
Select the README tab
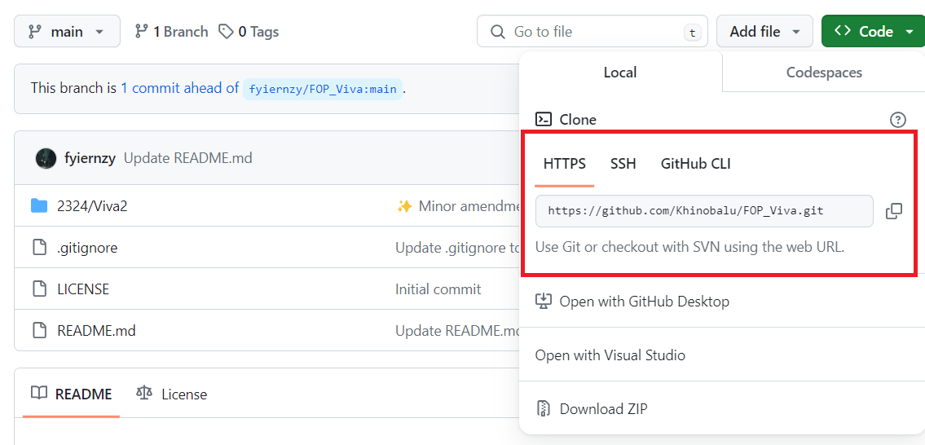click(x=72, y=394)
